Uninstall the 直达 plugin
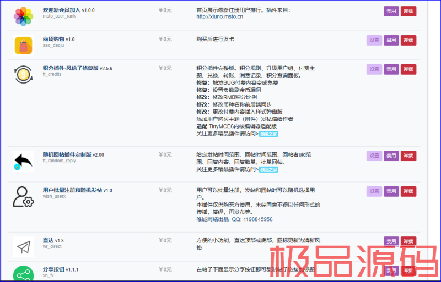The height and width of the screenshot is (282, 441). [408, 241]
